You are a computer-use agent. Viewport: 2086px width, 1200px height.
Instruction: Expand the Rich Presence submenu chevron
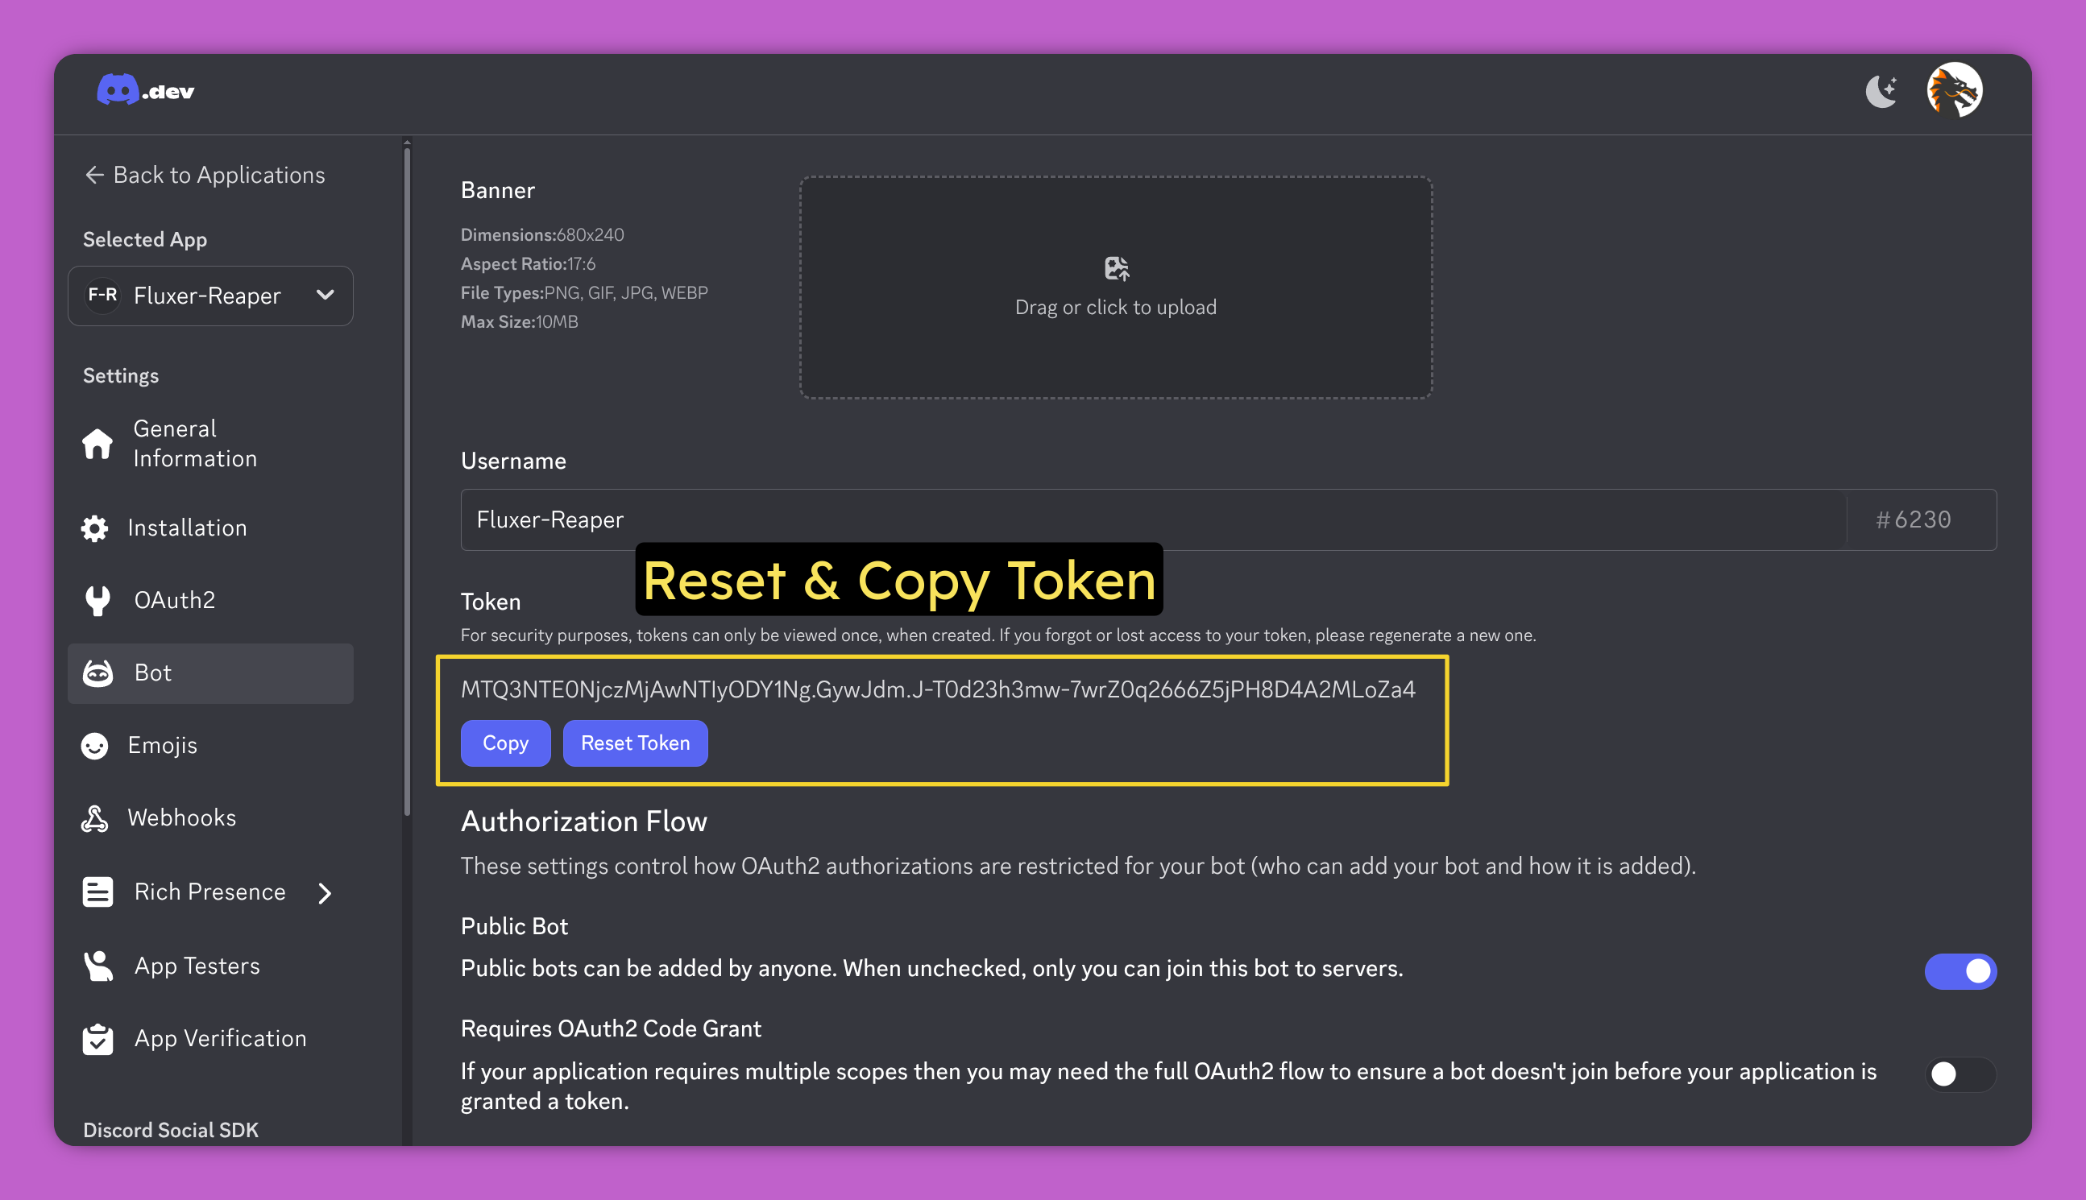[x=325, y=892]
